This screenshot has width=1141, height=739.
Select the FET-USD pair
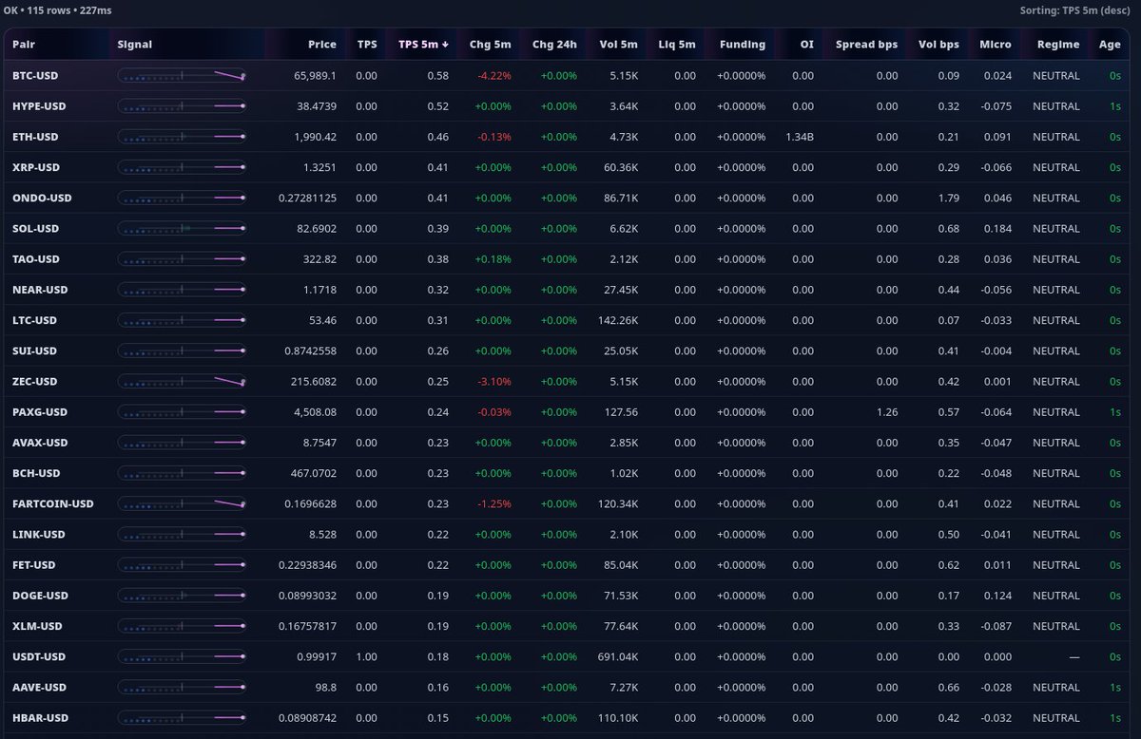(x=34, y=565)
